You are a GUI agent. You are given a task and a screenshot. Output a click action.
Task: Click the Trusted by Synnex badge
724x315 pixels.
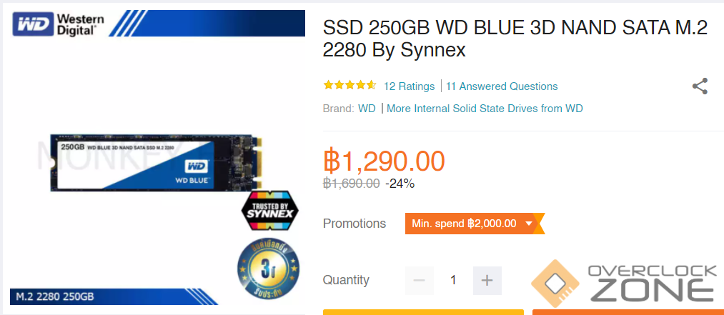click(x=270, y=211)
